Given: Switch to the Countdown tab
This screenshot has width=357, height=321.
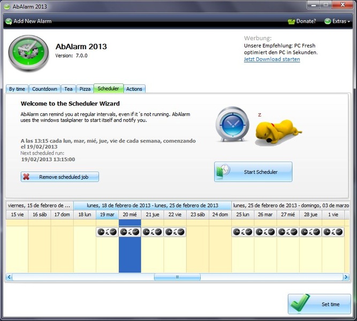Looking at the screenshot, I should coord(44,89).
